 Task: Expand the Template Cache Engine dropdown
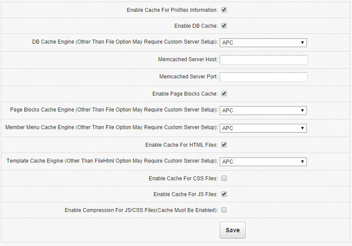click(x=263, y=162)
